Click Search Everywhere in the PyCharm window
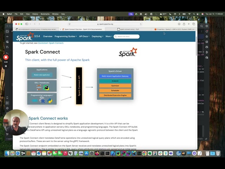The height and width of the screenshot is (169, 225). (201, 26)
